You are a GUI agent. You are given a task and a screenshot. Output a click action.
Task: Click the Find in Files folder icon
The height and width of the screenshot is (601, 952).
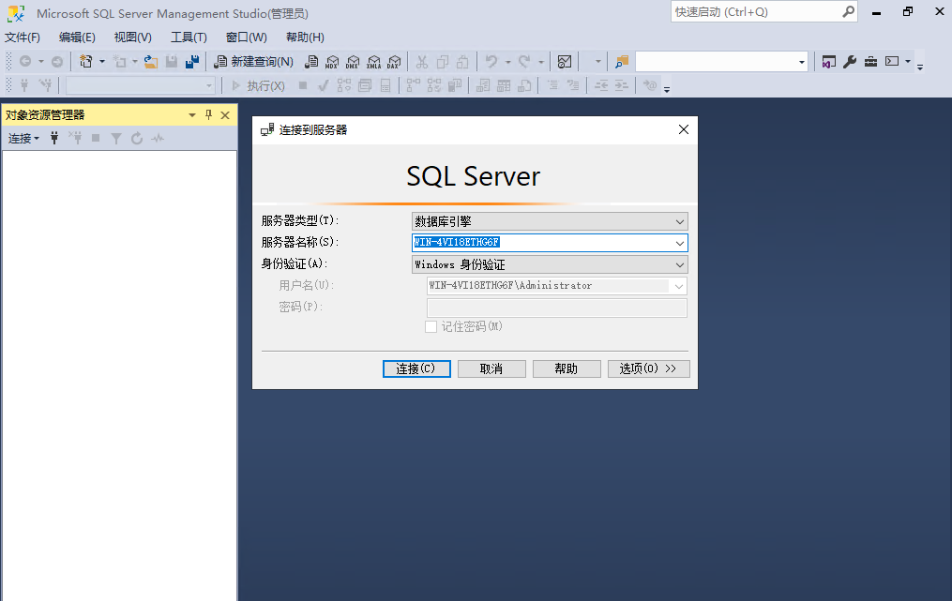pyautogui.click(x=622, y=61)
